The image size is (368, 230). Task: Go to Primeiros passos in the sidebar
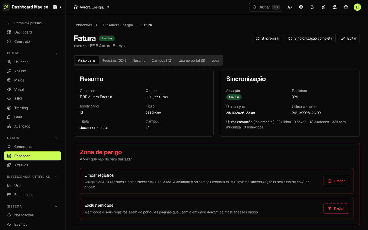(32, 23)
